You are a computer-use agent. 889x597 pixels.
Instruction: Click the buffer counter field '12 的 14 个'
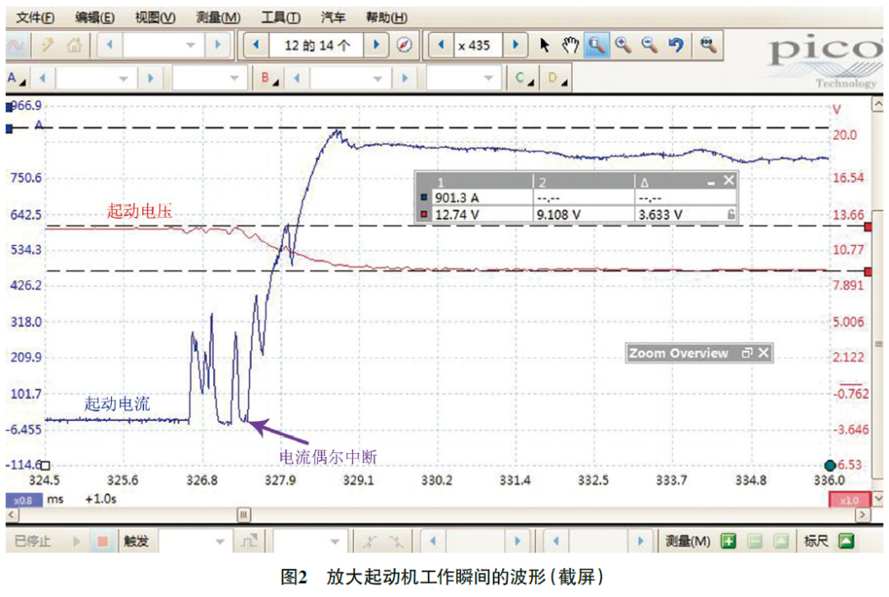(316, 45)
